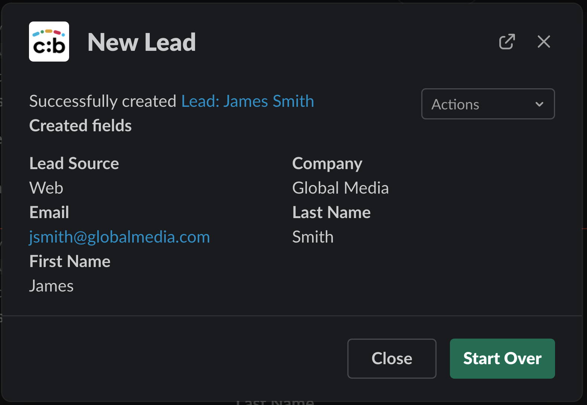This screenshot has height=405, width=587.
Task: Click the Web lead source value
Action: tap(46, 188)
